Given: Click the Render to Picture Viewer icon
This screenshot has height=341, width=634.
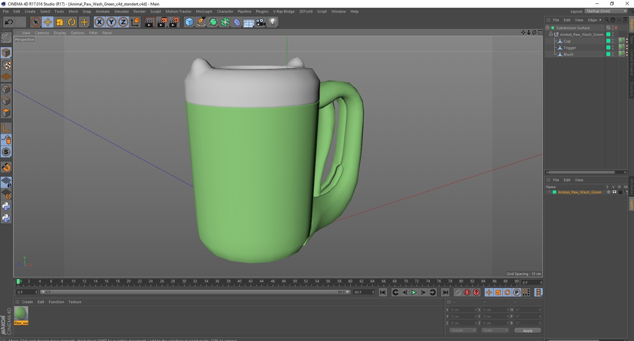Looking at the screenshot, I should [x=162, y=22].
